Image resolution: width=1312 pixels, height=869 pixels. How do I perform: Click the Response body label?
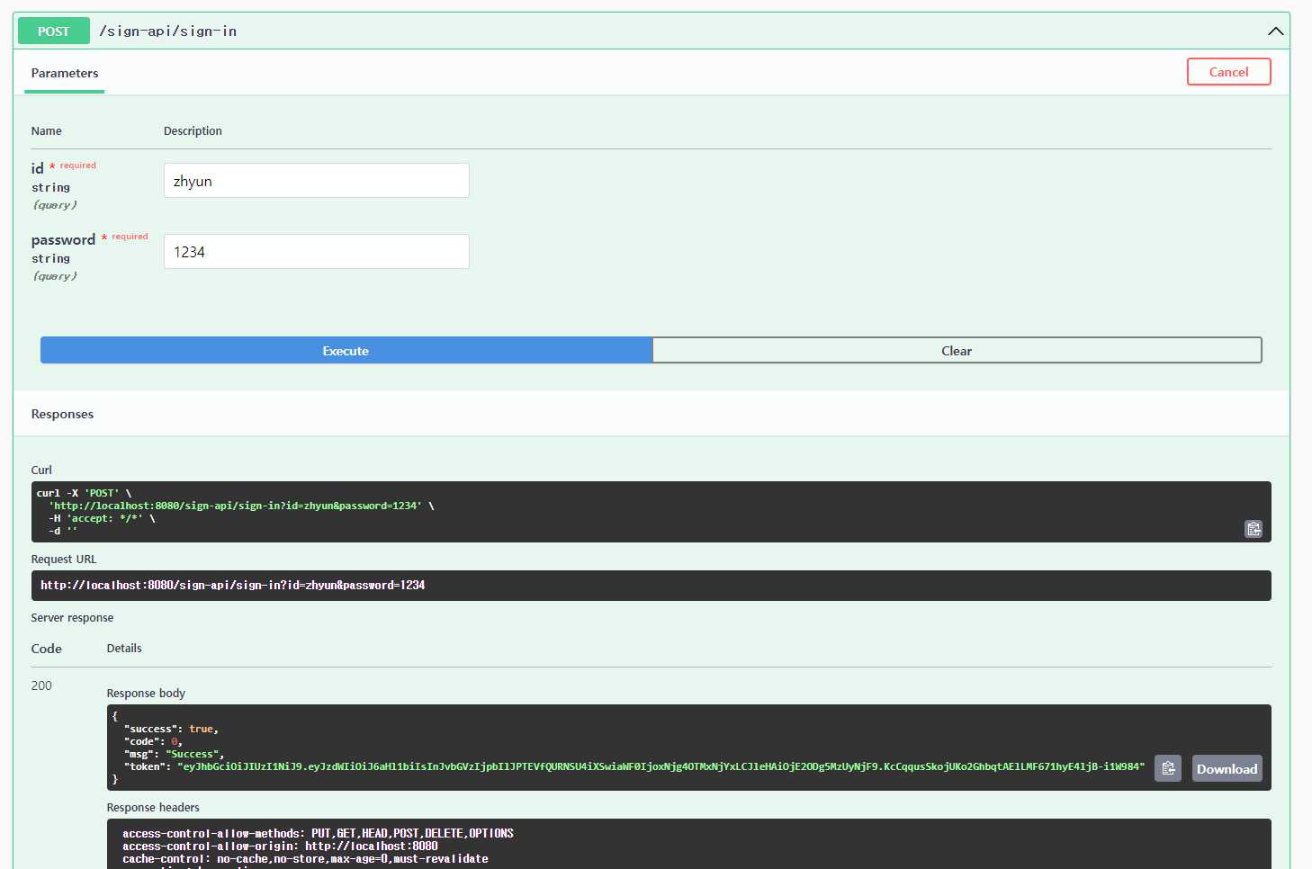146,694
